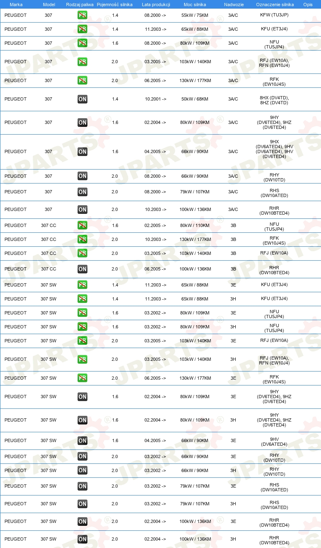The width and height of the screenshot is (321, 548).
Task: Click the PB fuel icon in the 307 SW 3H KFU (ET3J4) row
Action: coord(83,299)
